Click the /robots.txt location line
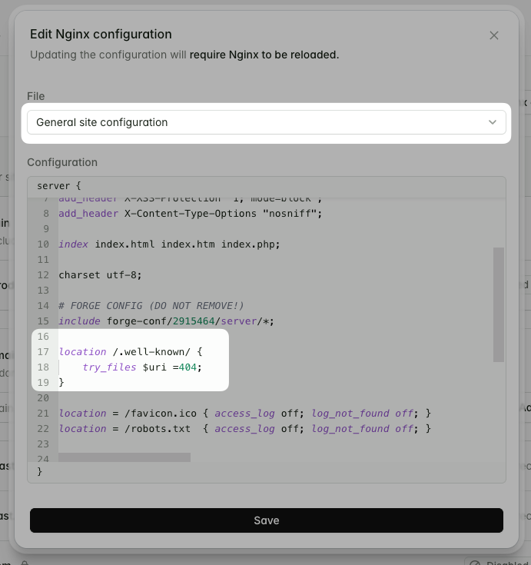Image resolution: width=531 pixels, height=565 pixels. pyautogui.click(x=245, y=429)
